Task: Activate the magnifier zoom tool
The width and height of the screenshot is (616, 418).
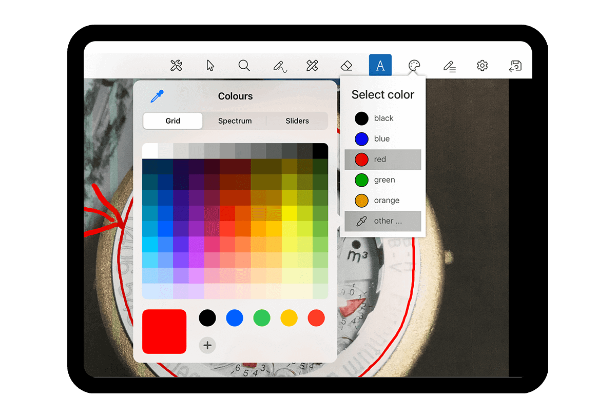Action: (x=244, y=66)
